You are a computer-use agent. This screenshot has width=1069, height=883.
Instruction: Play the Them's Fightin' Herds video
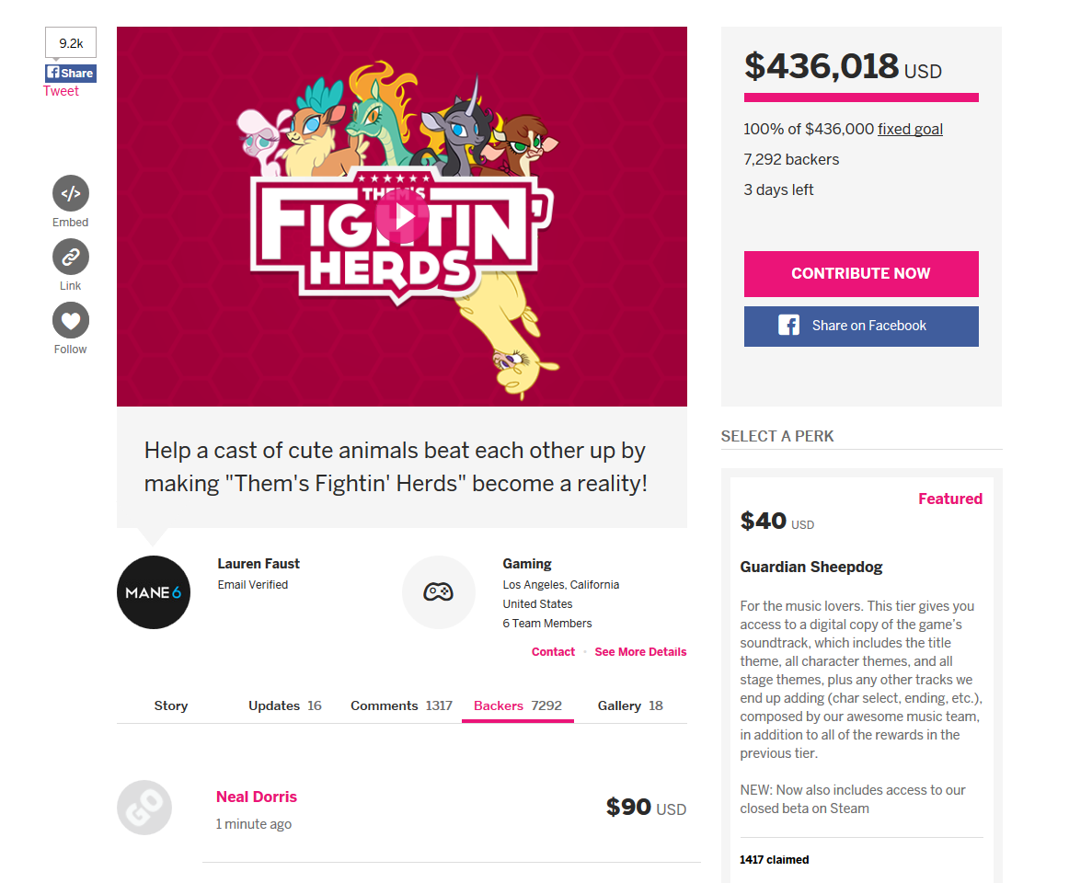pos(402,217)
